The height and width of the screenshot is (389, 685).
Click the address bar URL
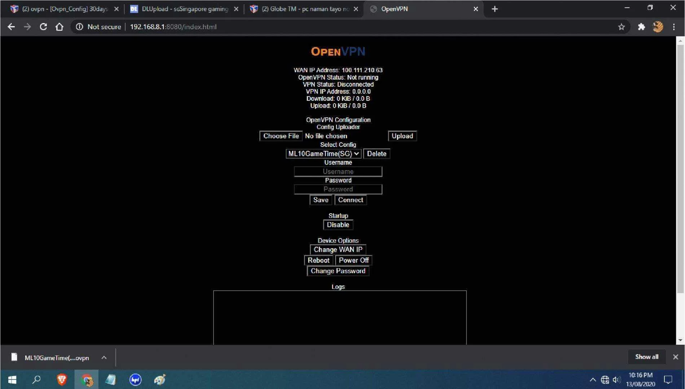[x=173, y=27]
